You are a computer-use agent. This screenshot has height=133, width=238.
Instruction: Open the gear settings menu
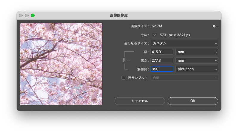click(214, 26)
